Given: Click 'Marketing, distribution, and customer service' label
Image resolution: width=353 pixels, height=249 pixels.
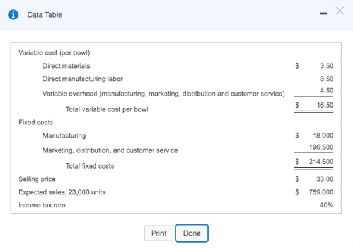Looking at the screenshot, I should pos(110,150).
